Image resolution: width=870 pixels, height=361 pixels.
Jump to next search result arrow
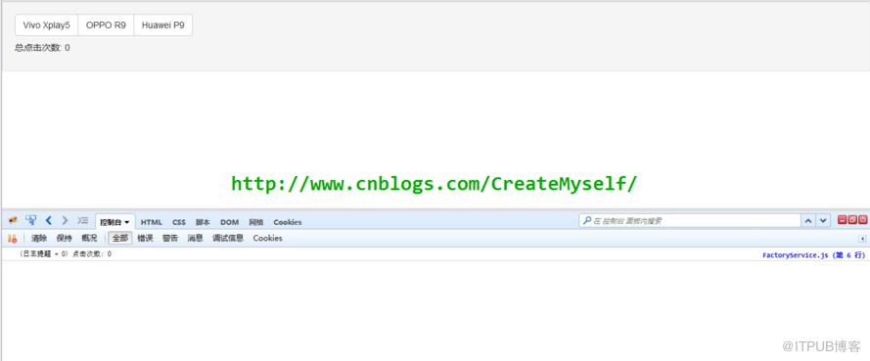(823, 221)
